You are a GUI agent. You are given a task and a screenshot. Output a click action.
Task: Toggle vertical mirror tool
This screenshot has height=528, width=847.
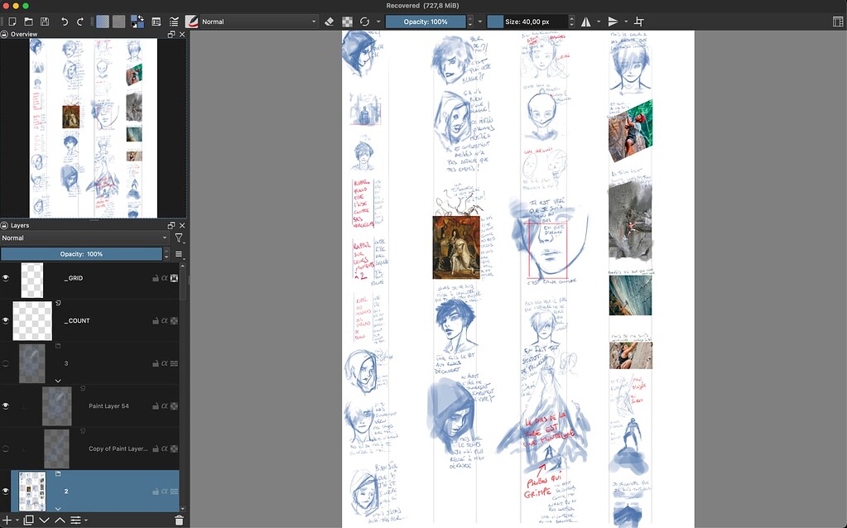(614, 22)
